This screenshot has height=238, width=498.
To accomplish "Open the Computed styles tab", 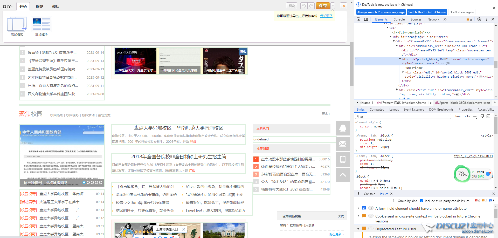I will (377, 110).
